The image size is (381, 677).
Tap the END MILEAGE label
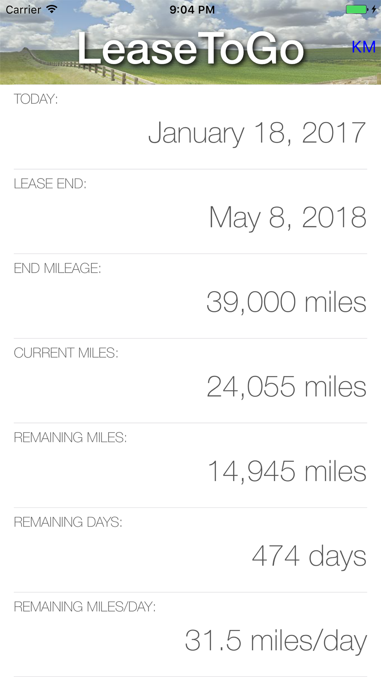pyautogui.click(x=57, y=268)
